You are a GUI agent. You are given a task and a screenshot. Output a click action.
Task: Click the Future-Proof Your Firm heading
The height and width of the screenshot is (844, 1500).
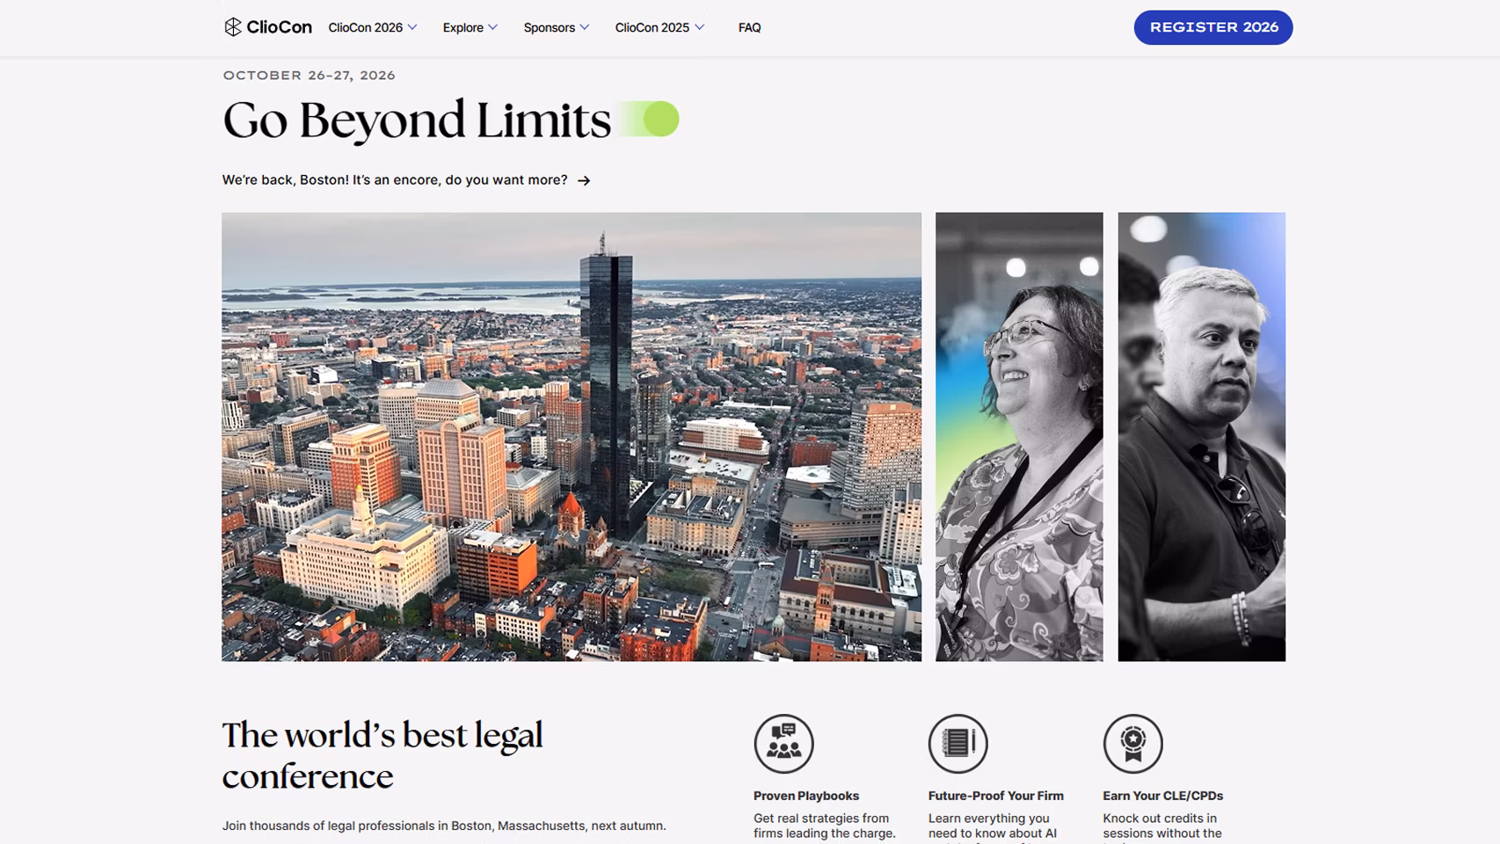[996, 796]
